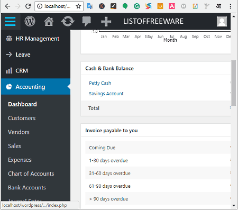The height and width of the screenshot is (210, 238).
Task: Open the WordPress logo menu
Action: point(30,22)
